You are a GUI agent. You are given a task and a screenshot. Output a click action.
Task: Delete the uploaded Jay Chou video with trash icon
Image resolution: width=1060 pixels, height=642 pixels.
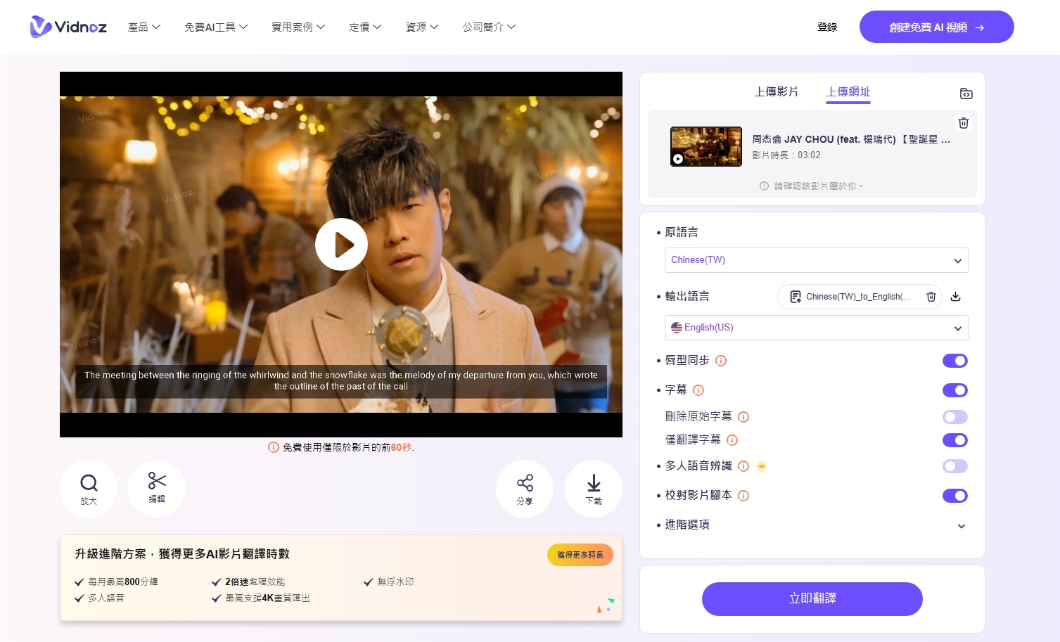click(x=963, y=123)
